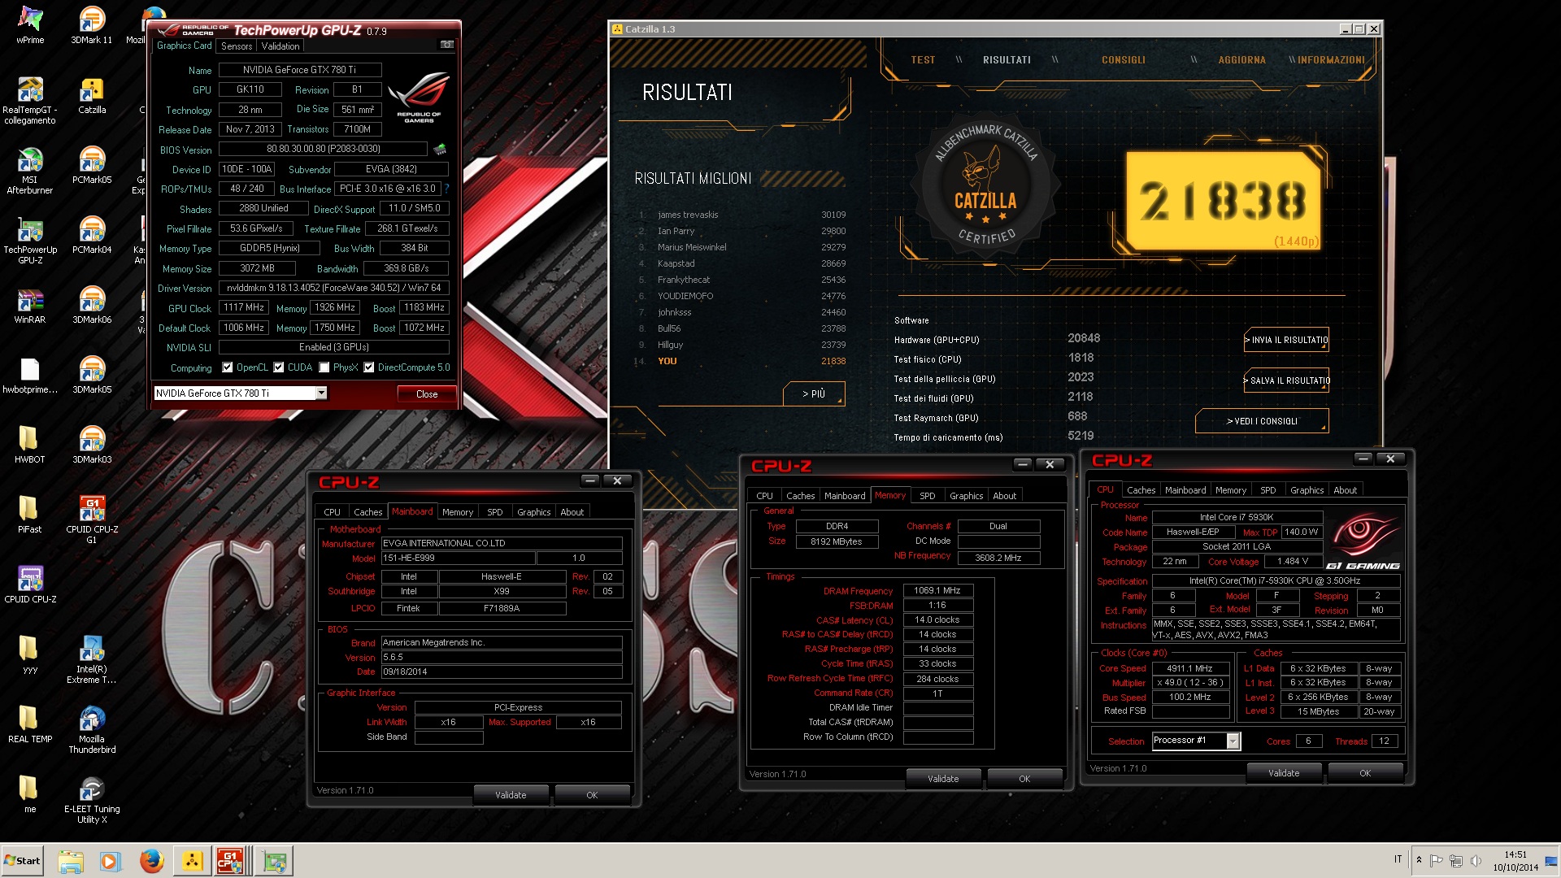Open Firefox from the taskbar
Image resolution: width=1561 pixels, height=878 pixels.
(x=151, y=860)
